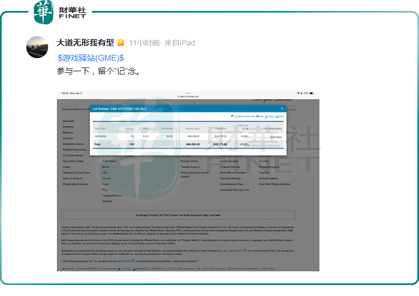Click the post timestamp 11小时前
419x296 pixels.
click(x=144, y=43)
